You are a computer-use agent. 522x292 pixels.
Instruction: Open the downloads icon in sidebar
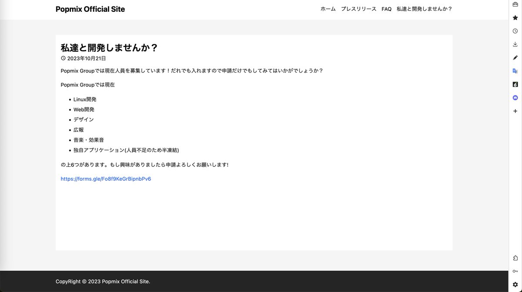[x=515, y=44]
